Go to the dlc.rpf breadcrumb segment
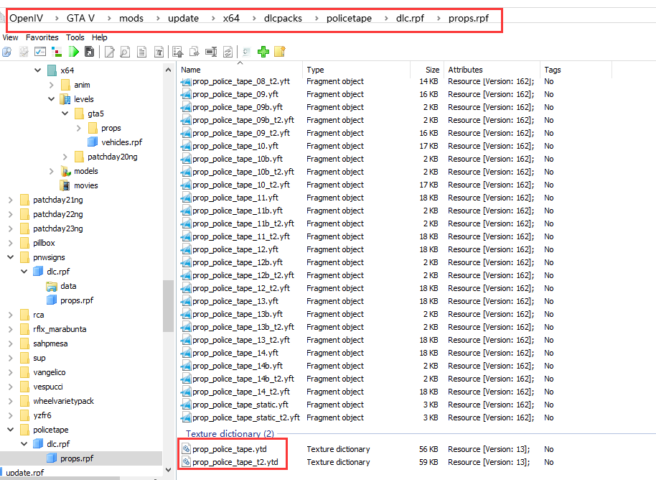 click(410, 19)
